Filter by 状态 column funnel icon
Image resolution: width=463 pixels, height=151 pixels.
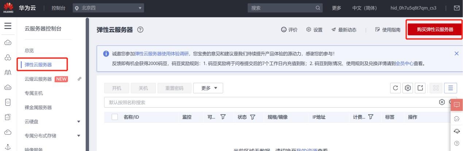click(x=253, y=116)
